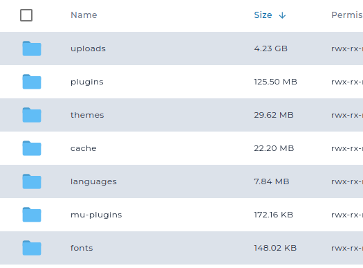Open the uploads folder icon
Viewport: 363px width, 268px height.
[32, 48]
